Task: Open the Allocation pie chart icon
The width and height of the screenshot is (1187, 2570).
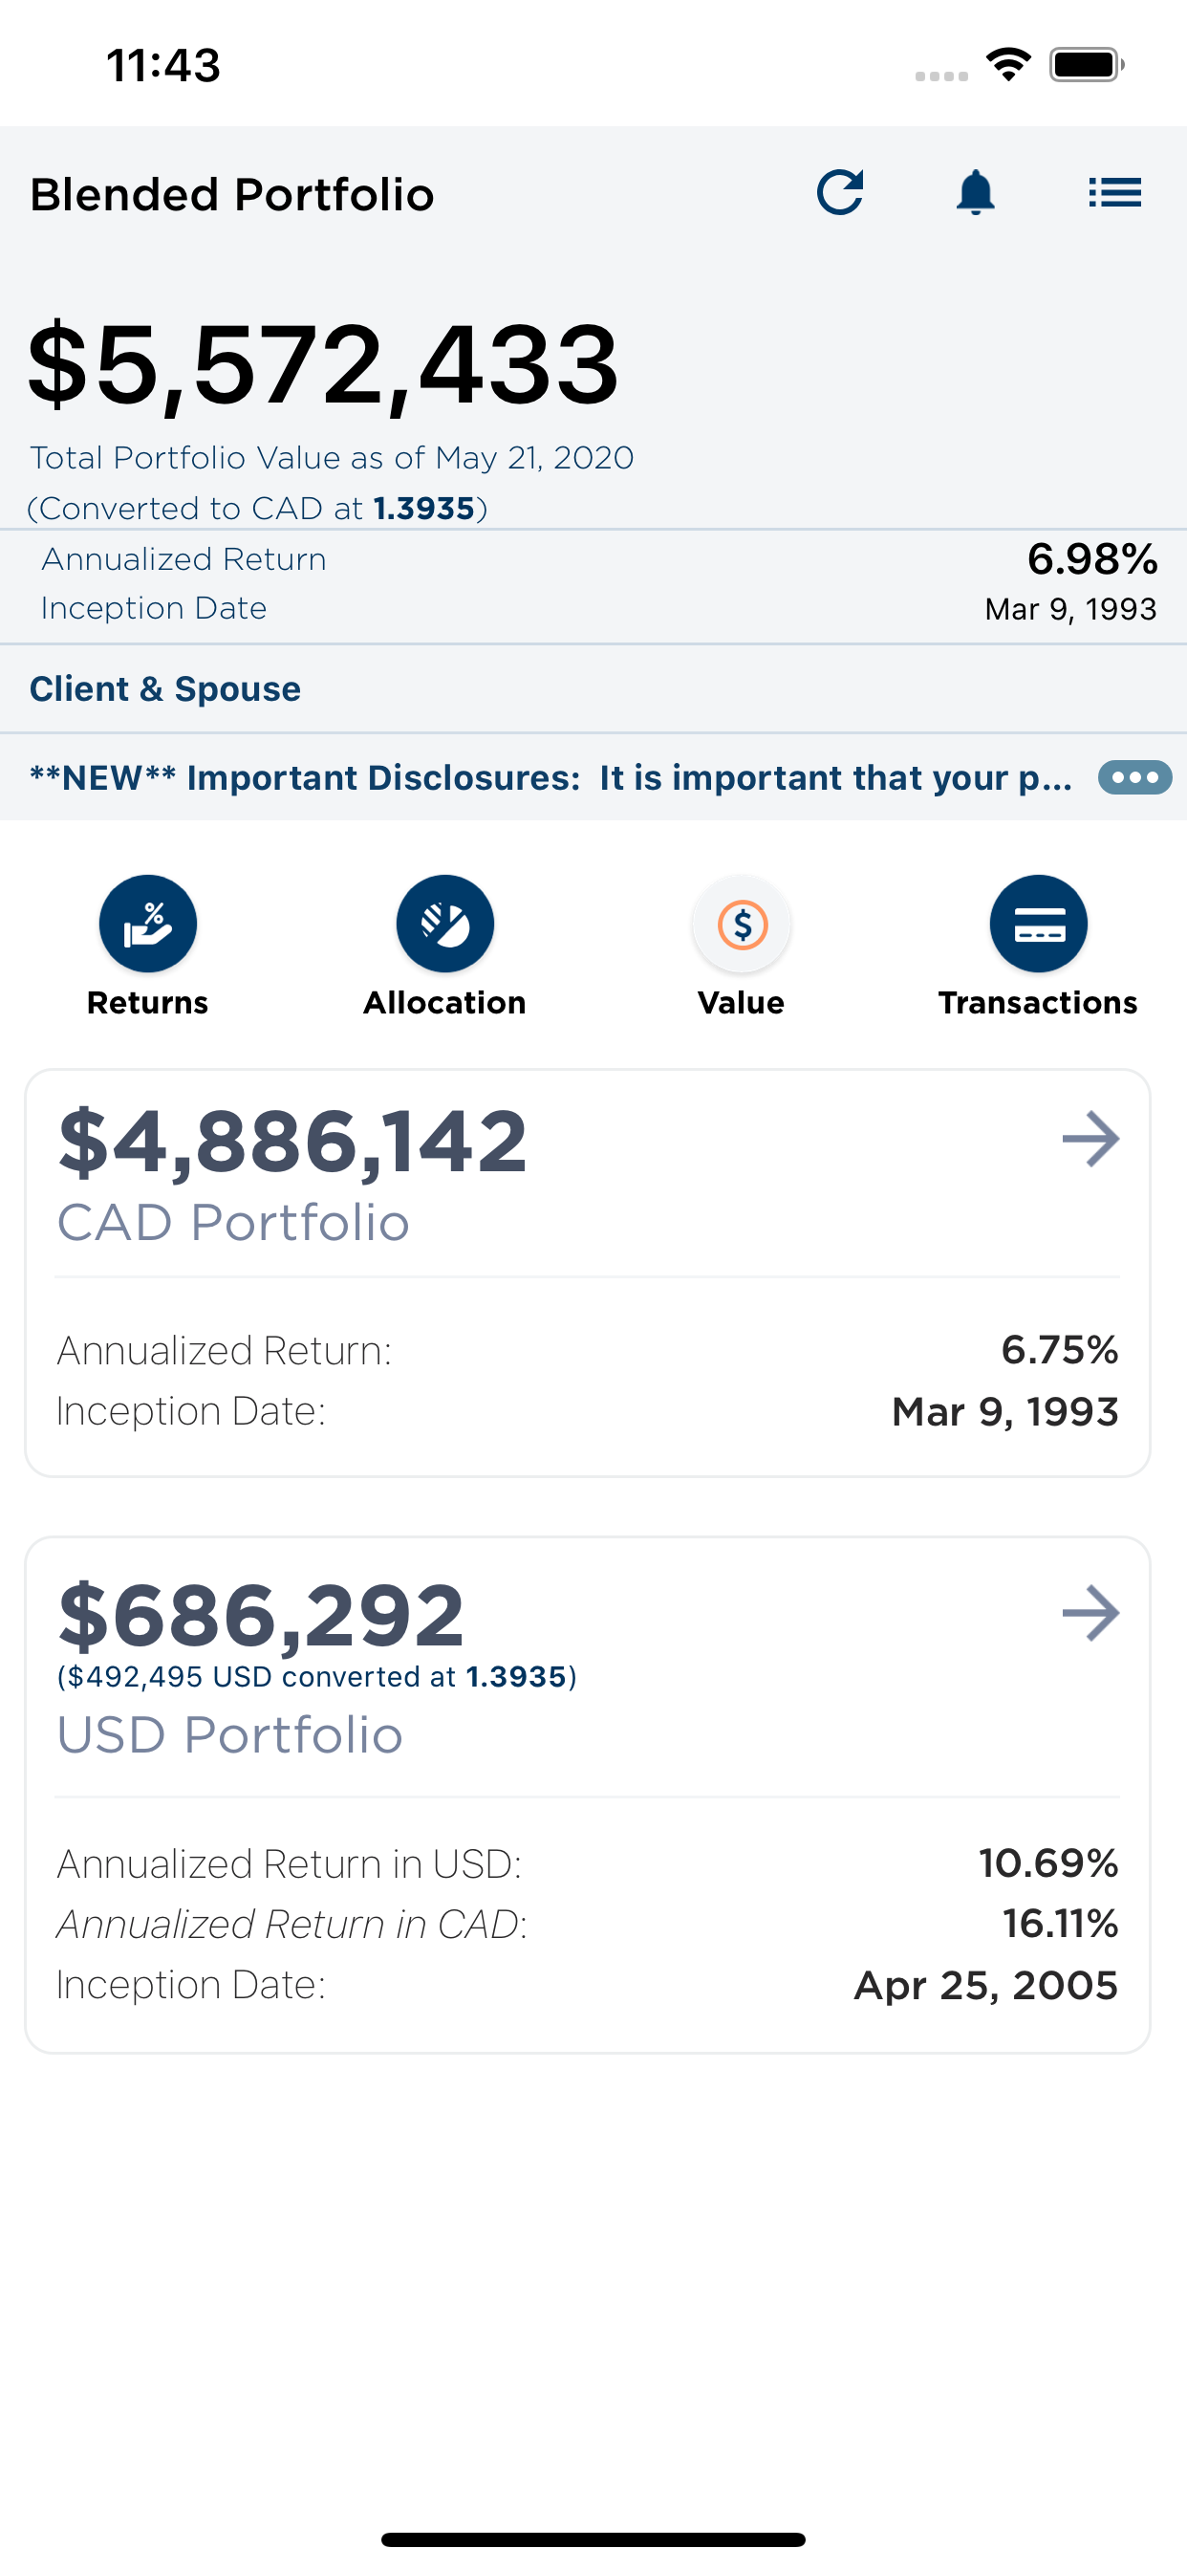Action: tap(444, 924)
